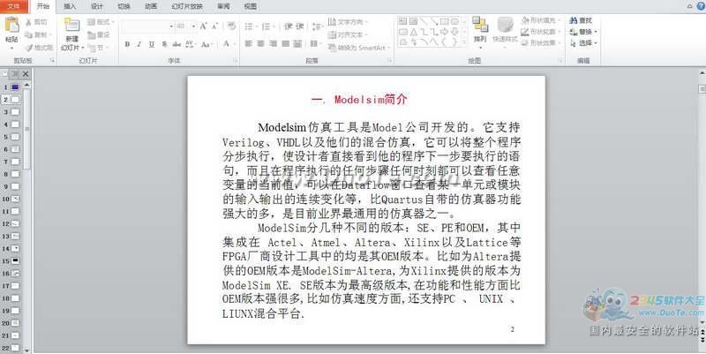The width and height of the screenshot is (706, 354).
Task: Select the straight line shape in the gallery
Action: pyautogui.click(x=424, y=21)
